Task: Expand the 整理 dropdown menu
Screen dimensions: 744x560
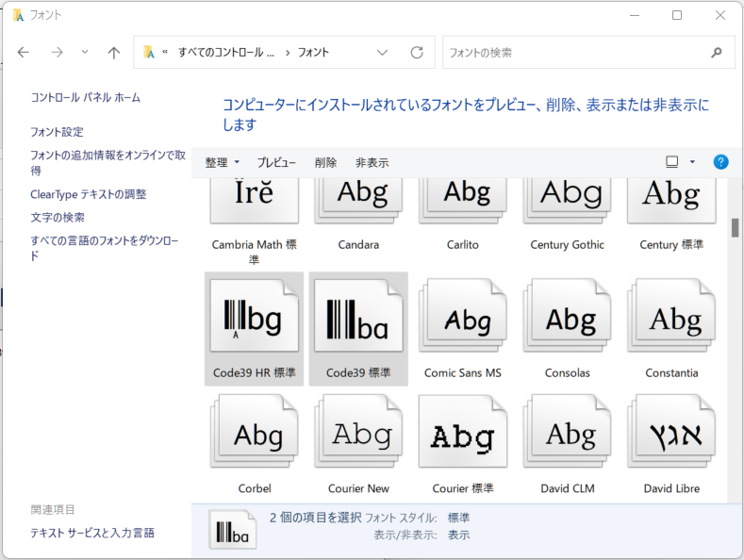Action: point(223,162)
